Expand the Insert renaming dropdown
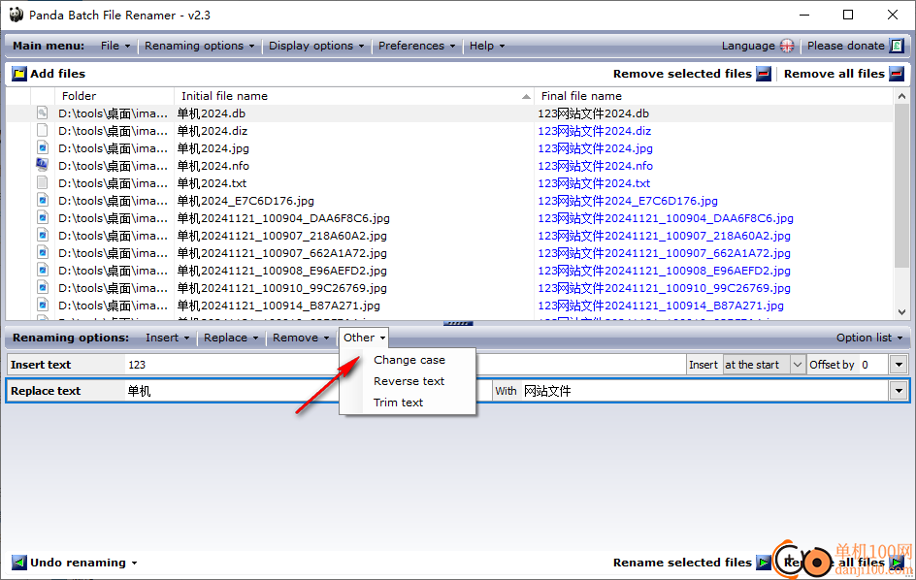916x580 pixels. tap(167, 338)
